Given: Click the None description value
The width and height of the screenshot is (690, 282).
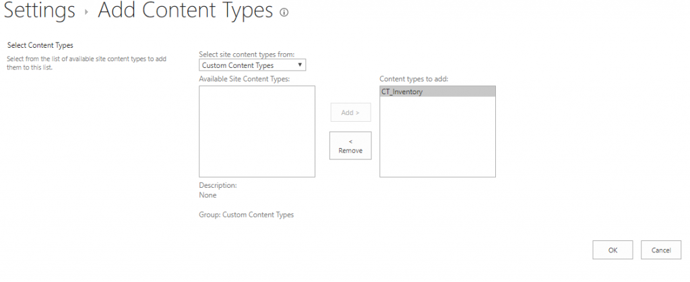Looking at the screenshot, I should tap(208, 195).
